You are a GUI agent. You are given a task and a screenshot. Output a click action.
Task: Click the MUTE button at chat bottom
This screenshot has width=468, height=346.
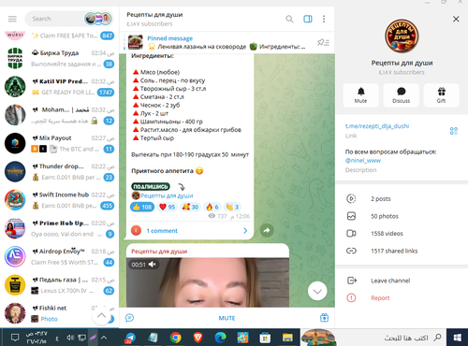[227, 318]
